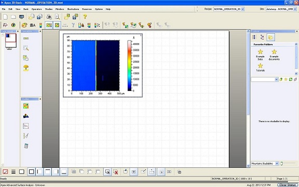The width and height of the screenshot is (299, 187).
Task: Click the zoom magnifier operator icon
Action: pyautogui.click(x=26, y=48)
